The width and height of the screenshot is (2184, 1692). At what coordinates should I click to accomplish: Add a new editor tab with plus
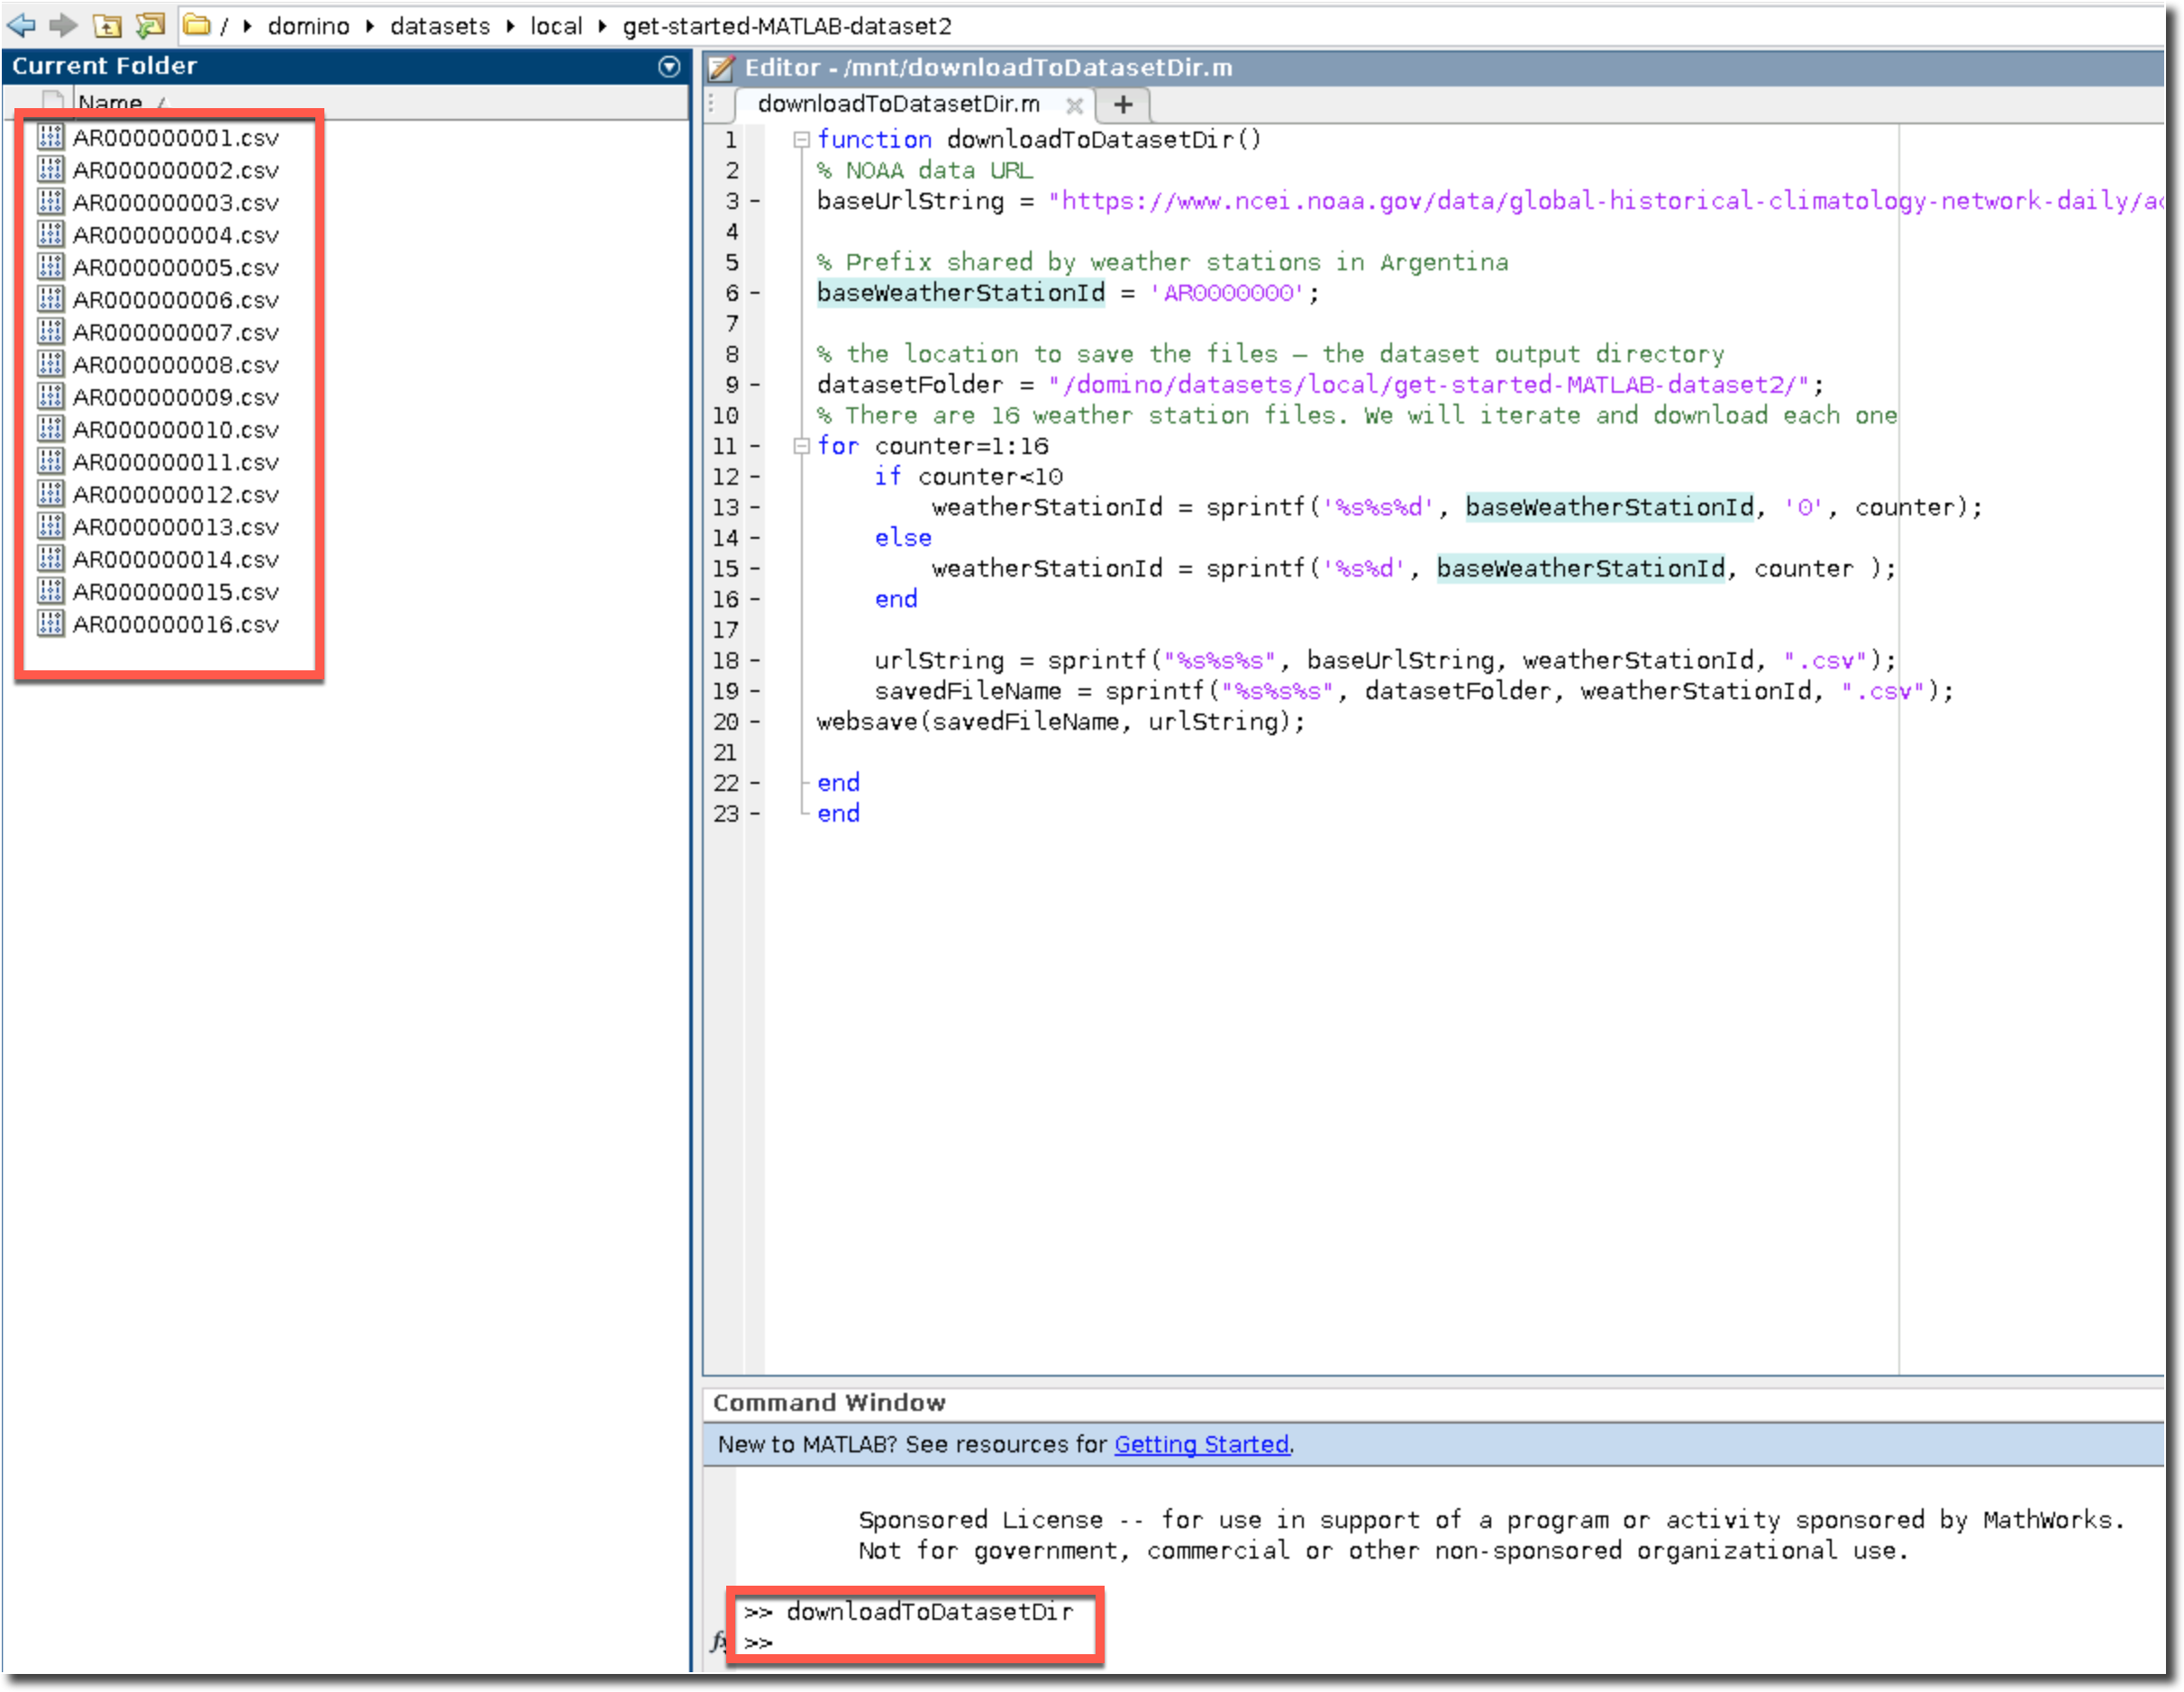coord(1124,104)
